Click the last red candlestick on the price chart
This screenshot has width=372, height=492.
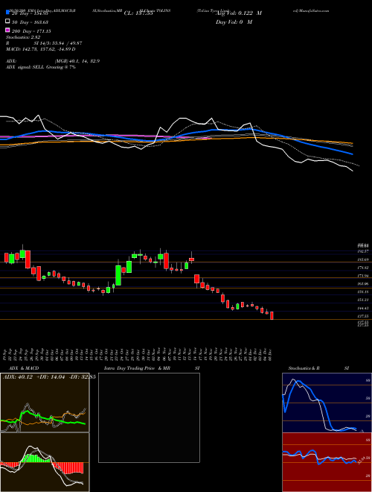(x=272, y=315)
